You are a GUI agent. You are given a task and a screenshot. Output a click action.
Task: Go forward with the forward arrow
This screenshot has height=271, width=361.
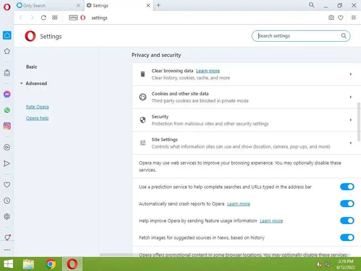click(x=32, y=18)
